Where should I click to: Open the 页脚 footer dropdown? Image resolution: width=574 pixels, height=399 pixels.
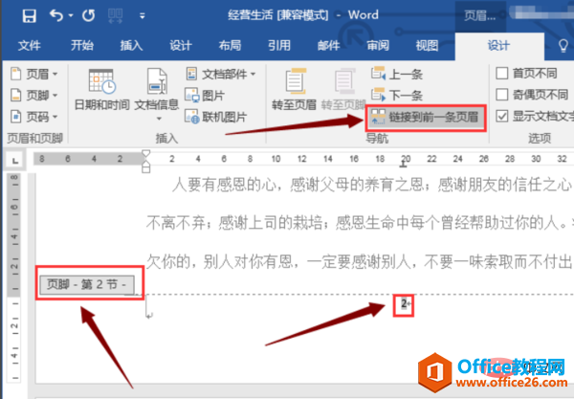33,95
